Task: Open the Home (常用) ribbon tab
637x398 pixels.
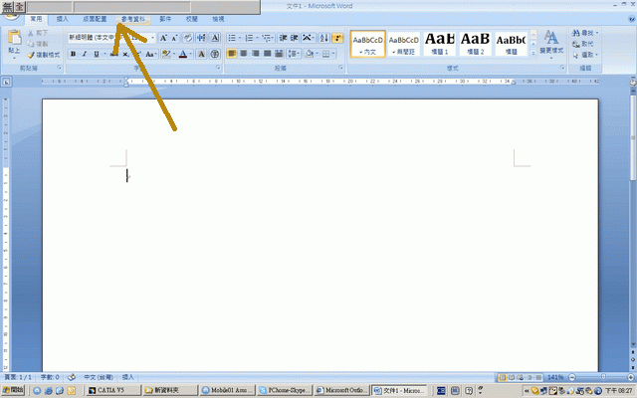Action: (x=36, y=19)
